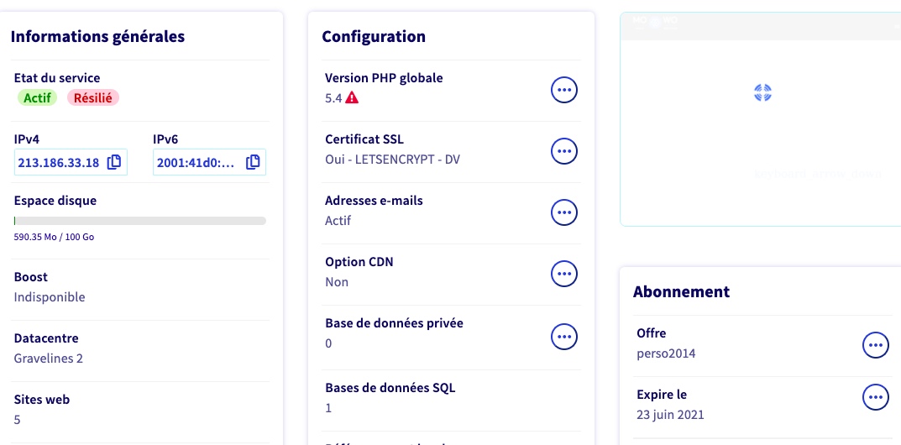
Task: Open actions menu for Version PHP globale
Action: 564,89
